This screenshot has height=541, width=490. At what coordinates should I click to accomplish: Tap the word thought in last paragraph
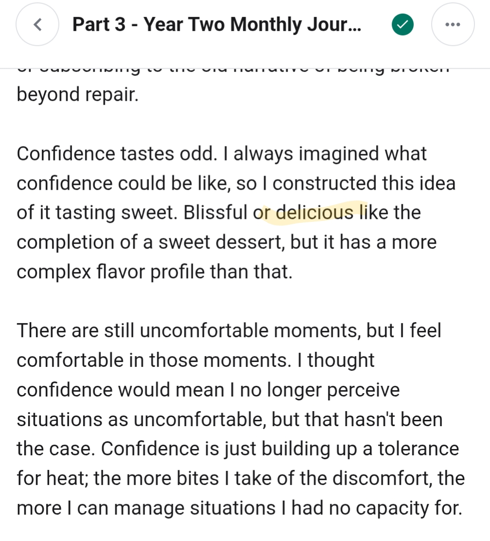coord(341,360)
